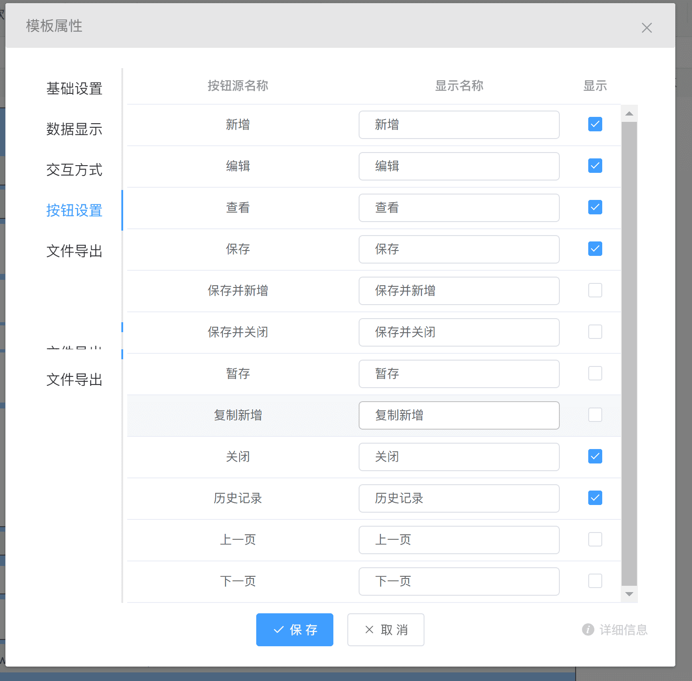Check the 暂存 display checkbox
The height and width of the screenshot is (681, 692).
click(595, 373)
